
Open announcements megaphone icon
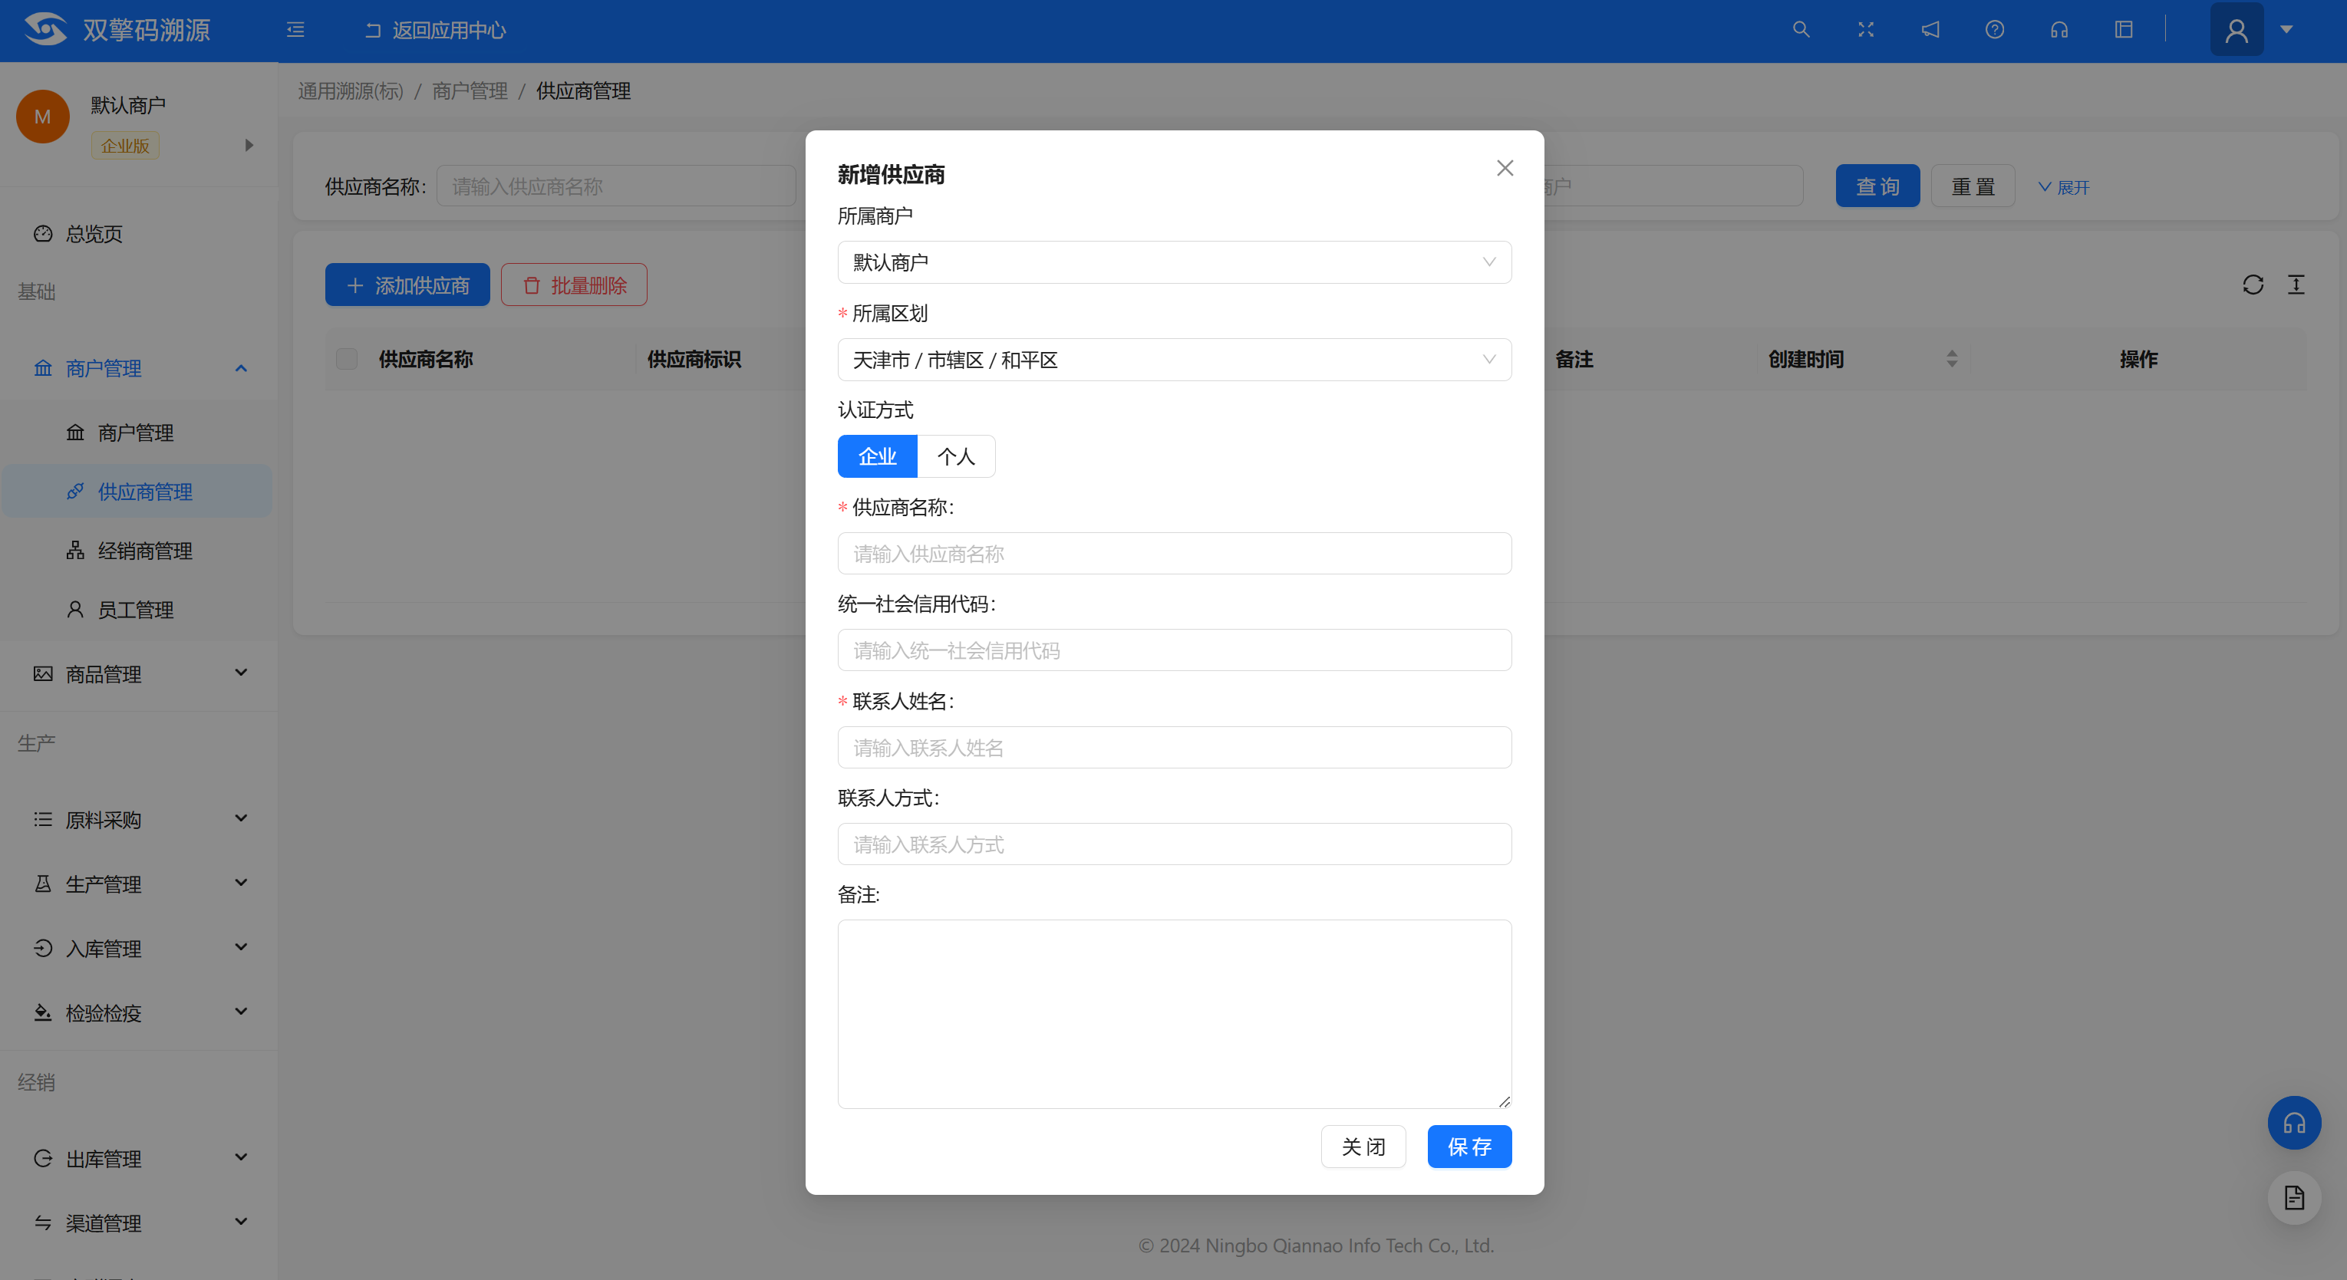click(x=1930, y=30)
